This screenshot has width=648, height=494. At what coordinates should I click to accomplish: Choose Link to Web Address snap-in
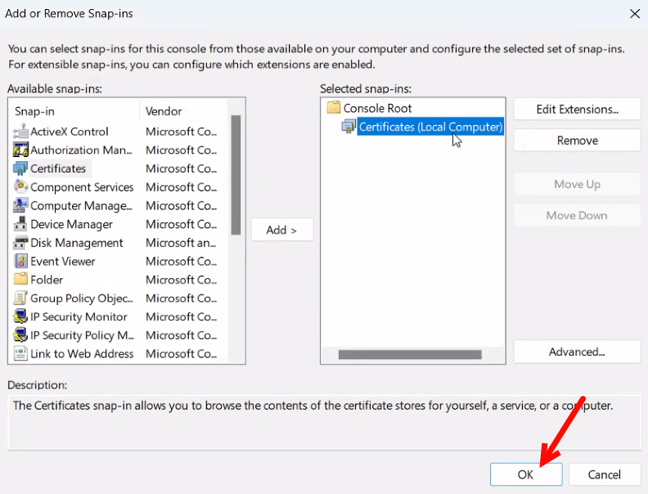[x=81, y=354]
